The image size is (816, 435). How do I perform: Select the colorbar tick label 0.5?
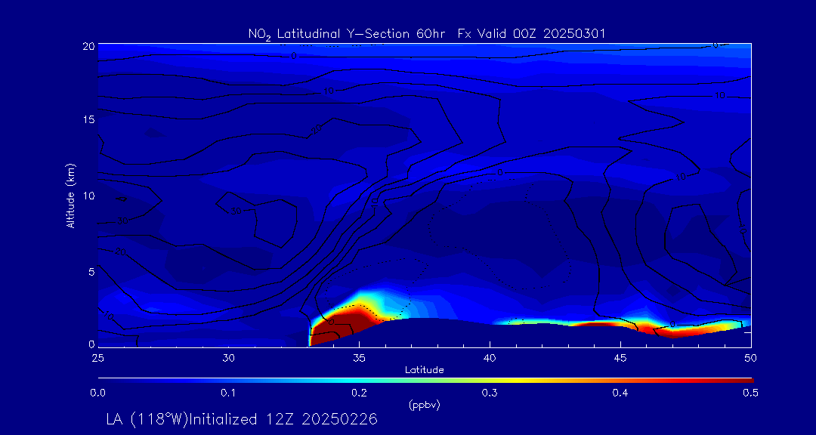[x=751, y=393]
